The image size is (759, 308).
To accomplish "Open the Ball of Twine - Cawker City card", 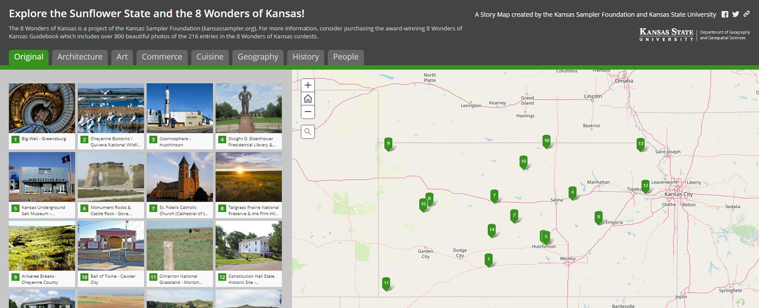I will coord(111,254).
